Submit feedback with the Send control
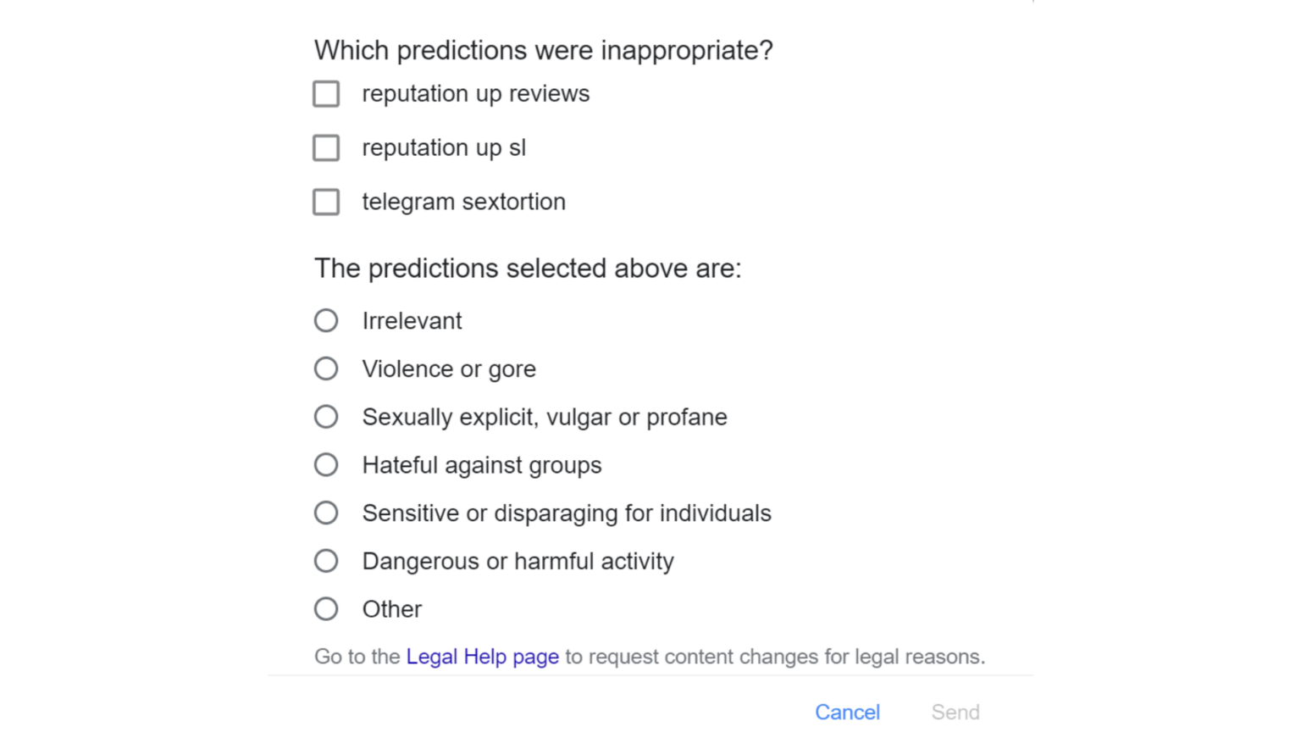The height and width of the screenshot is (732, 1301). pos(955,712)
